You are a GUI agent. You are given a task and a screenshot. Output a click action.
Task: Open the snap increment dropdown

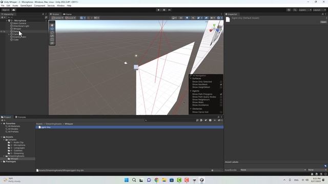point(96,18)
